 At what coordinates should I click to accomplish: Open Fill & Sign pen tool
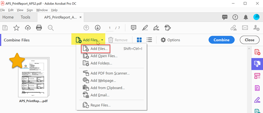pos(156,28)
